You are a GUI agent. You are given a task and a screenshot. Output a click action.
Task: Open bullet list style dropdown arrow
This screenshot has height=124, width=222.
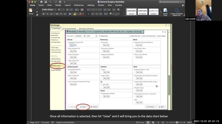(91, 10)
